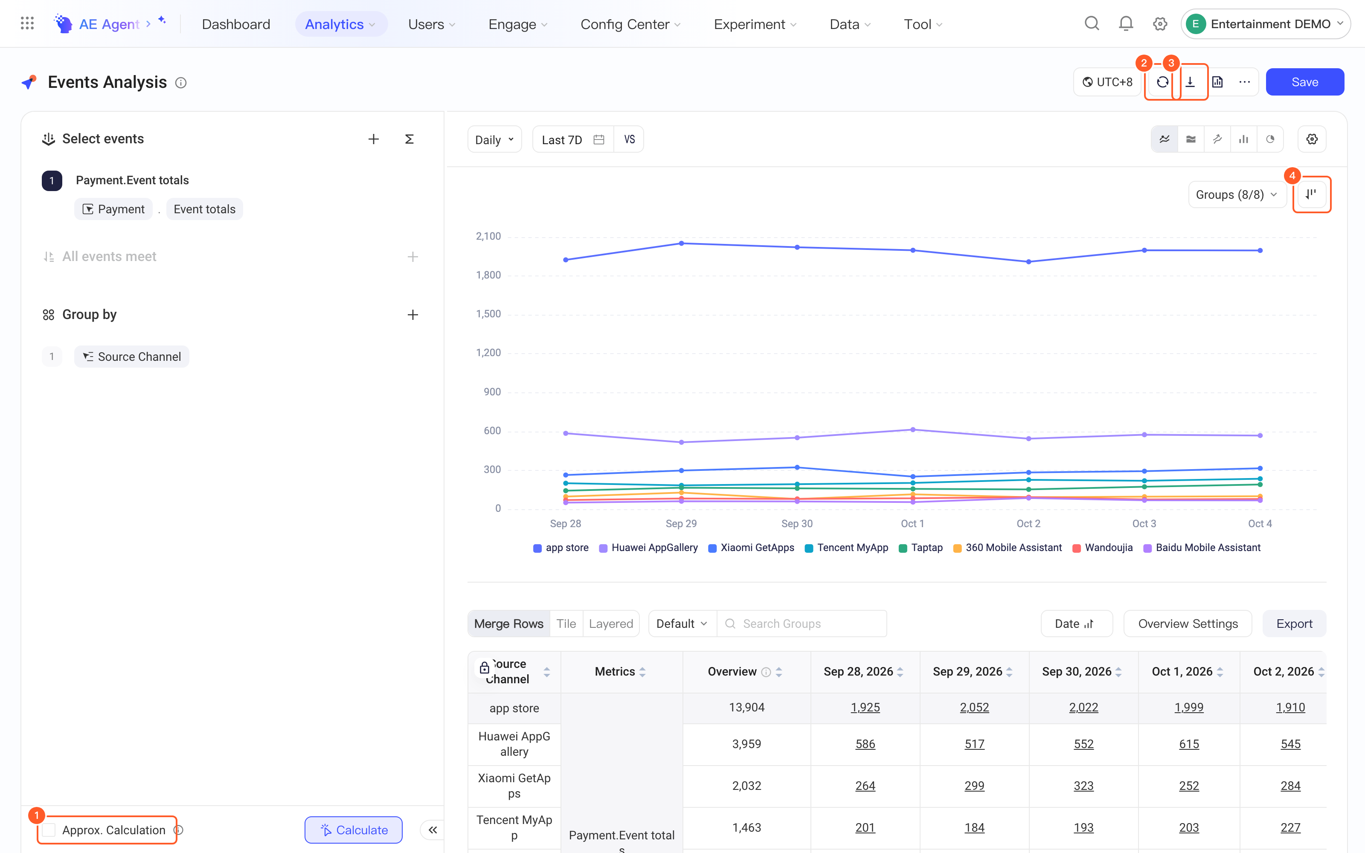This screenshot has width=1365, height=853.
Task: Go to the Dashboard tab
Action: (236, 24)
